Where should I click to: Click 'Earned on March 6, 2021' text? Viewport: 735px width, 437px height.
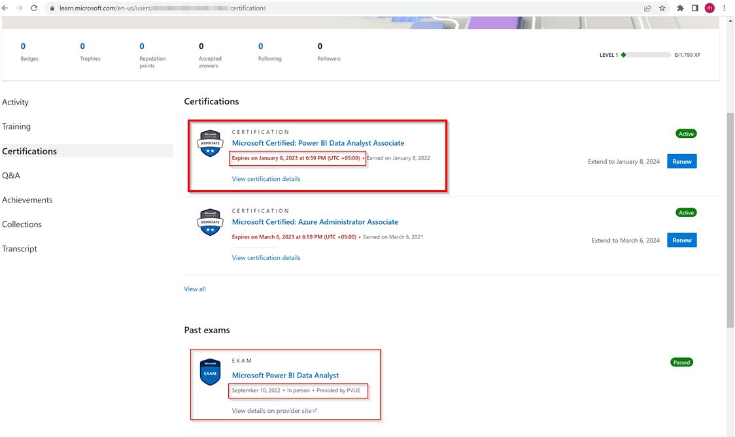pyautogui.click(x=393, y=236)
